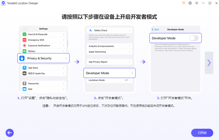The width and height of the screenshot is (219, 140).
Task: Click step 2 instruction text
Action: tap(108, 98)
